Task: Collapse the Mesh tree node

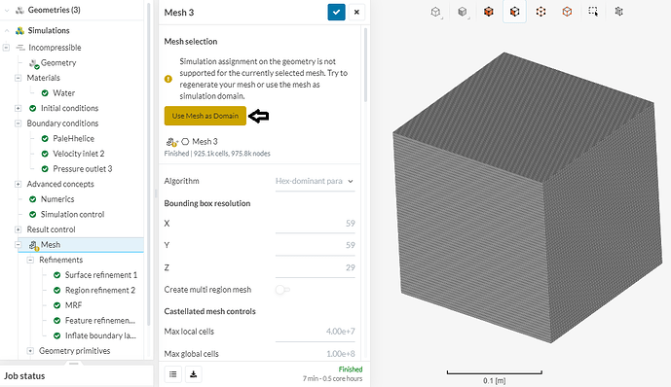Action: click(x=18, y=245)
